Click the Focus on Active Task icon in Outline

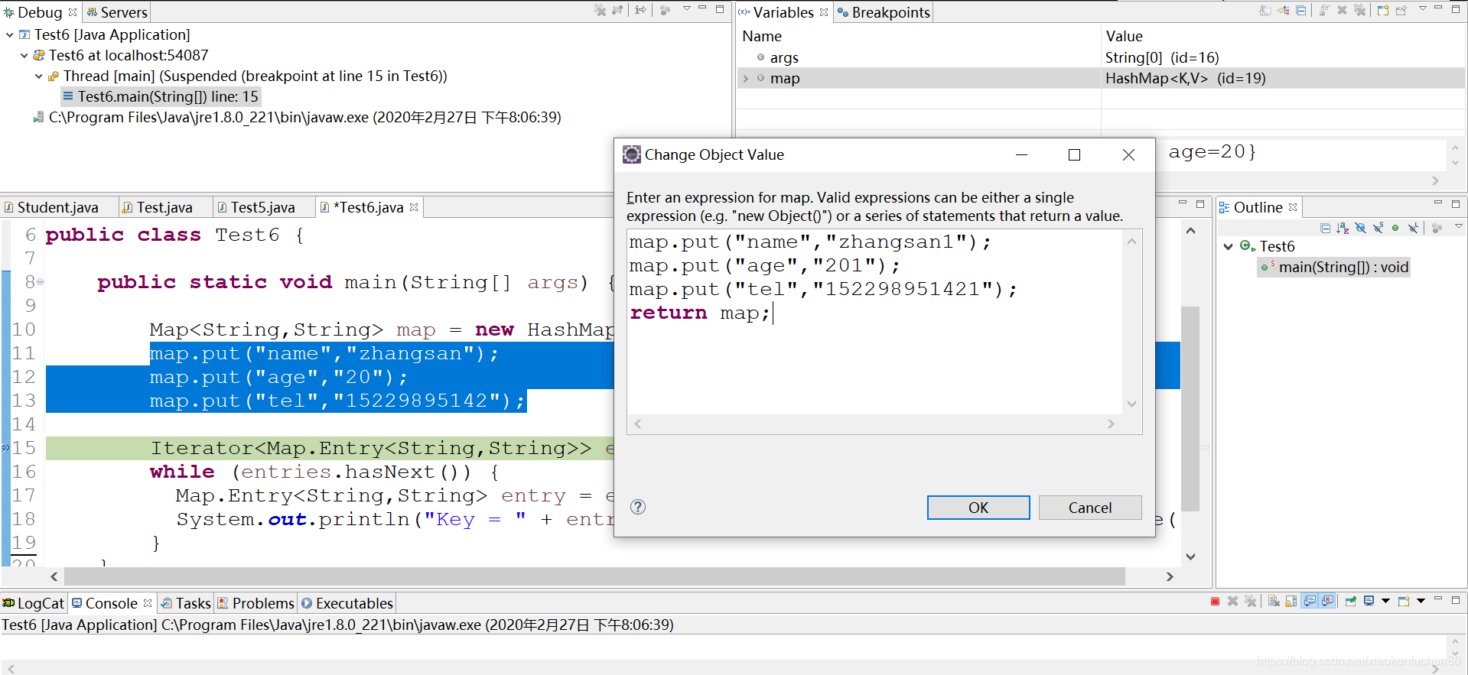1437,228
